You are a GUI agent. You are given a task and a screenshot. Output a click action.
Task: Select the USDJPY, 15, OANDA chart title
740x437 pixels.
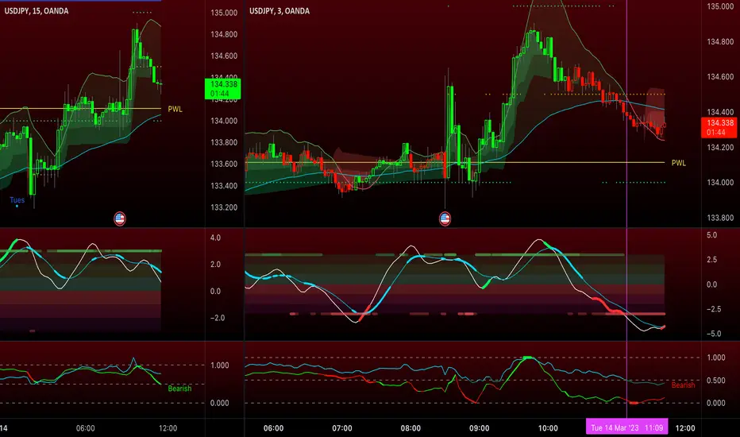(37, 11)
